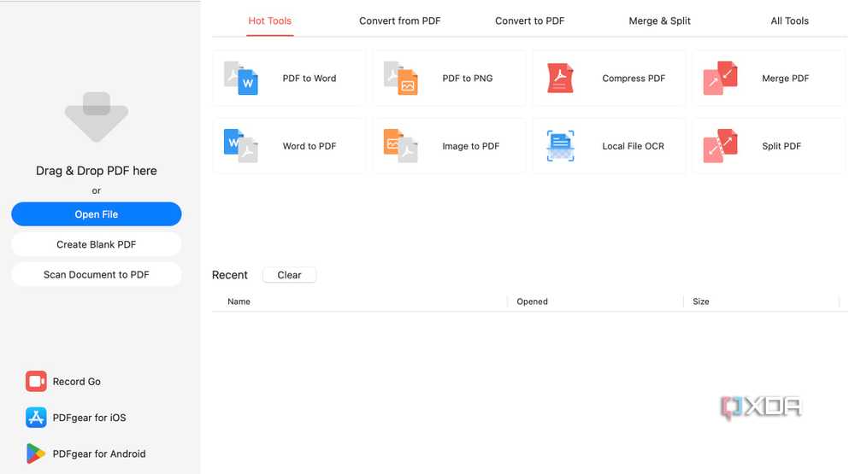855x474 pixels.
Task: Click the PDF to PNG icon
Action: (401, 79)
